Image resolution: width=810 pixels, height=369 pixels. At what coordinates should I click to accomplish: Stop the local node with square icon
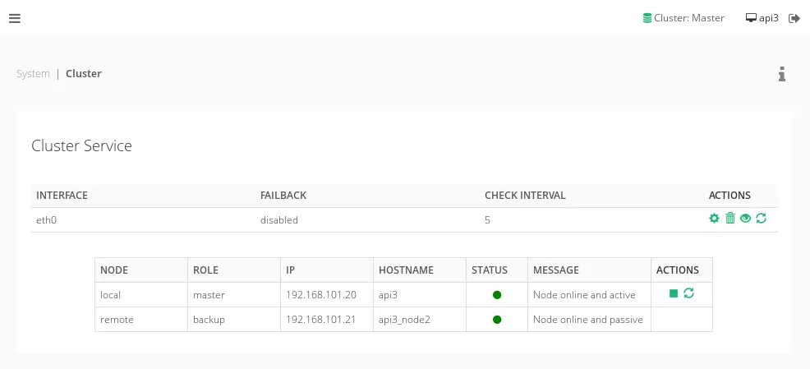674,293
